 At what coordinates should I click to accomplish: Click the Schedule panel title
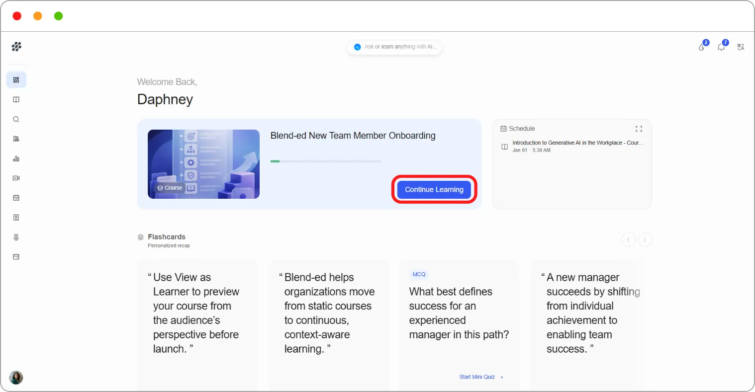pyautogui.click(x=522, y=129)
